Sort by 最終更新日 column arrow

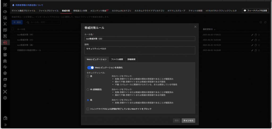[x=215, y=29]
